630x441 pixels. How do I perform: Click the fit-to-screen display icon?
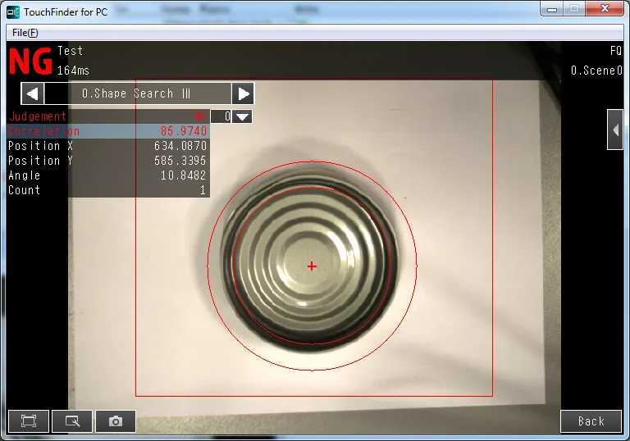29,421
